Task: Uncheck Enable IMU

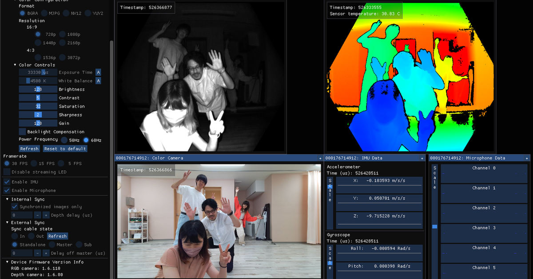Action: pos(7,182)
